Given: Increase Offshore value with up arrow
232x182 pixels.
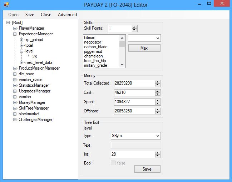Looking at the screenshot, I should click(x=158, y=110).
